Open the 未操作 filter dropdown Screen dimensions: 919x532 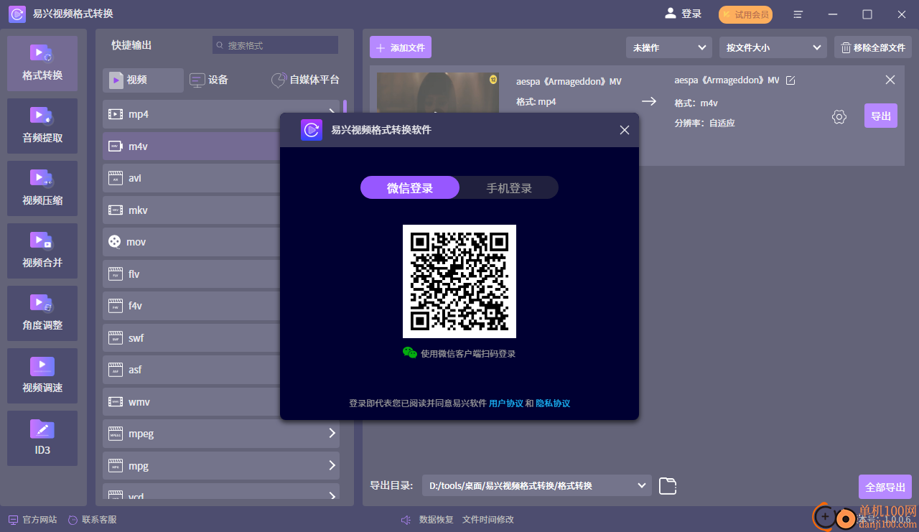(669, 47)
